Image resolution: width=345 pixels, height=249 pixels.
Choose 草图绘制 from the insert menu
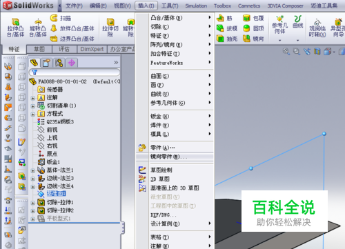point(175,170)
